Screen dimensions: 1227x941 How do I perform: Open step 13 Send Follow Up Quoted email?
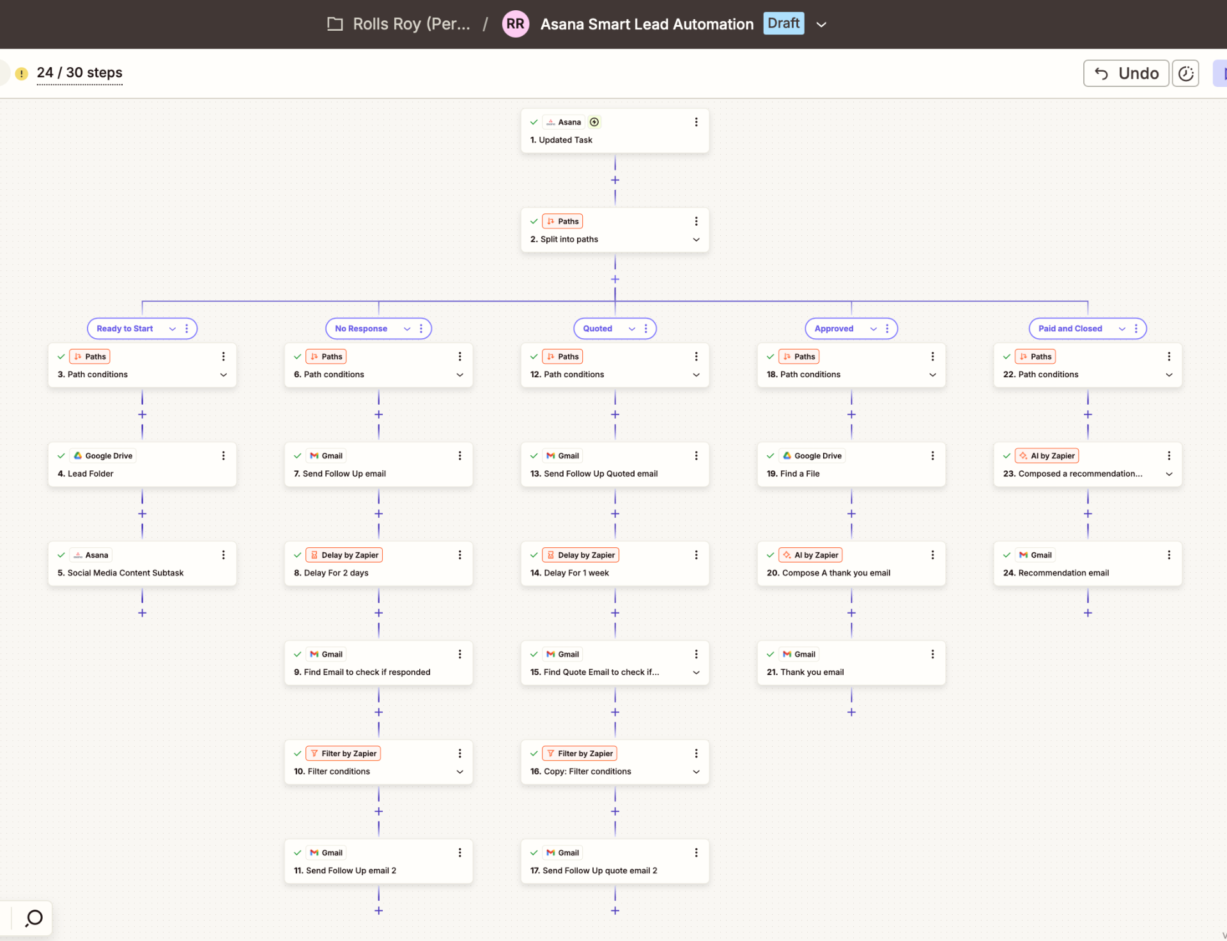(x=615, y=465)
